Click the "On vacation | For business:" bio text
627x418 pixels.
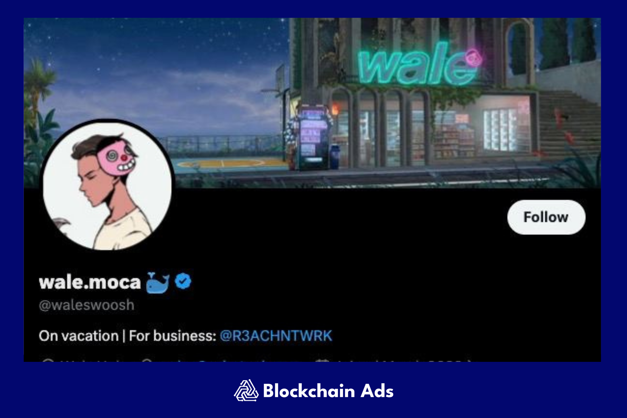click(x=127, y=336)
